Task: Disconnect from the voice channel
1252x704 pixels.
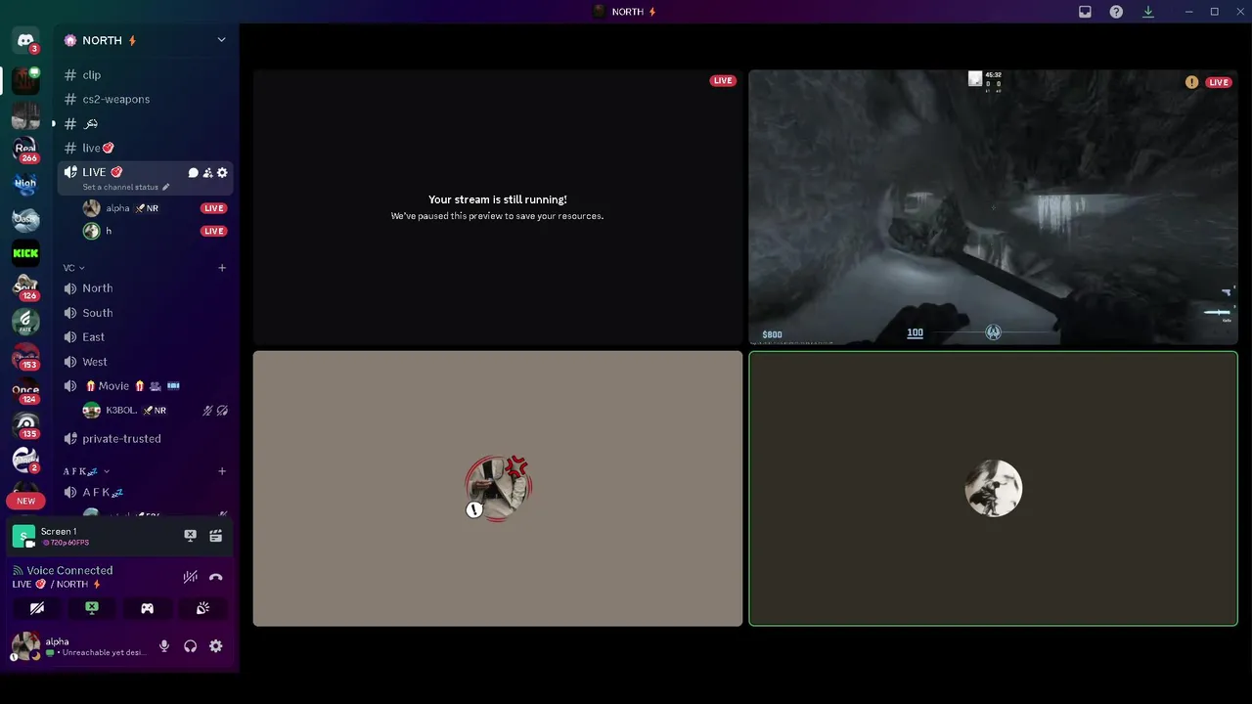Action: pyautogui.click(x=215, y=577)
